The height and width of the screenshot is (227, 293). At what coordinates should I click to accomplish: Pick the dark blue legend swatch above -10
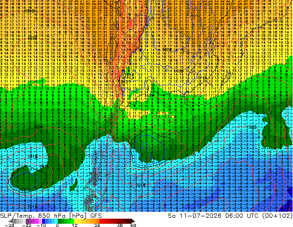(43, 221)
